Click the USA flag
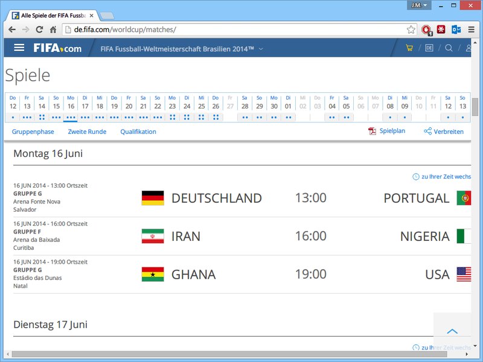Image resolution: width=483 pixels, height=362 pixels. [x=464, y=275]
